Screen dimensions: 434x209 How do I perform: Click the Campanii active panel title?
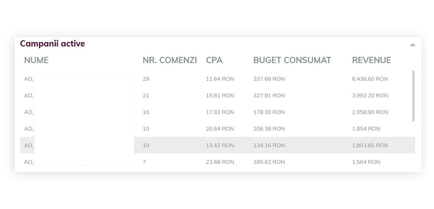click(52, 44)
